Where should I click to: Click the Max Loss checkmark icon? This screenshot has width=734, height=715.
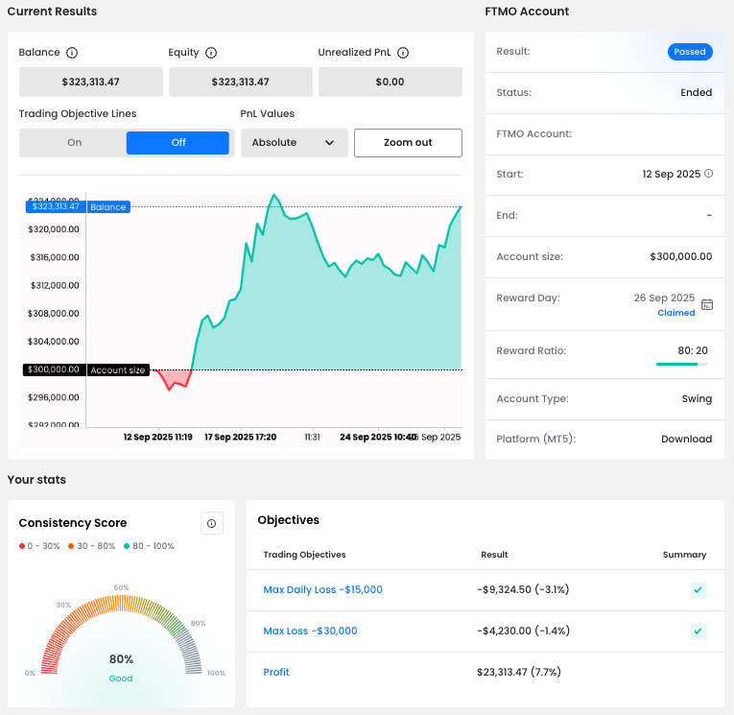point(698,632)
